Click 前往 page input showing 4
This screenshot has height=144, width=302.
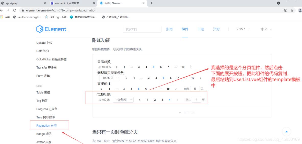point(197,100)
